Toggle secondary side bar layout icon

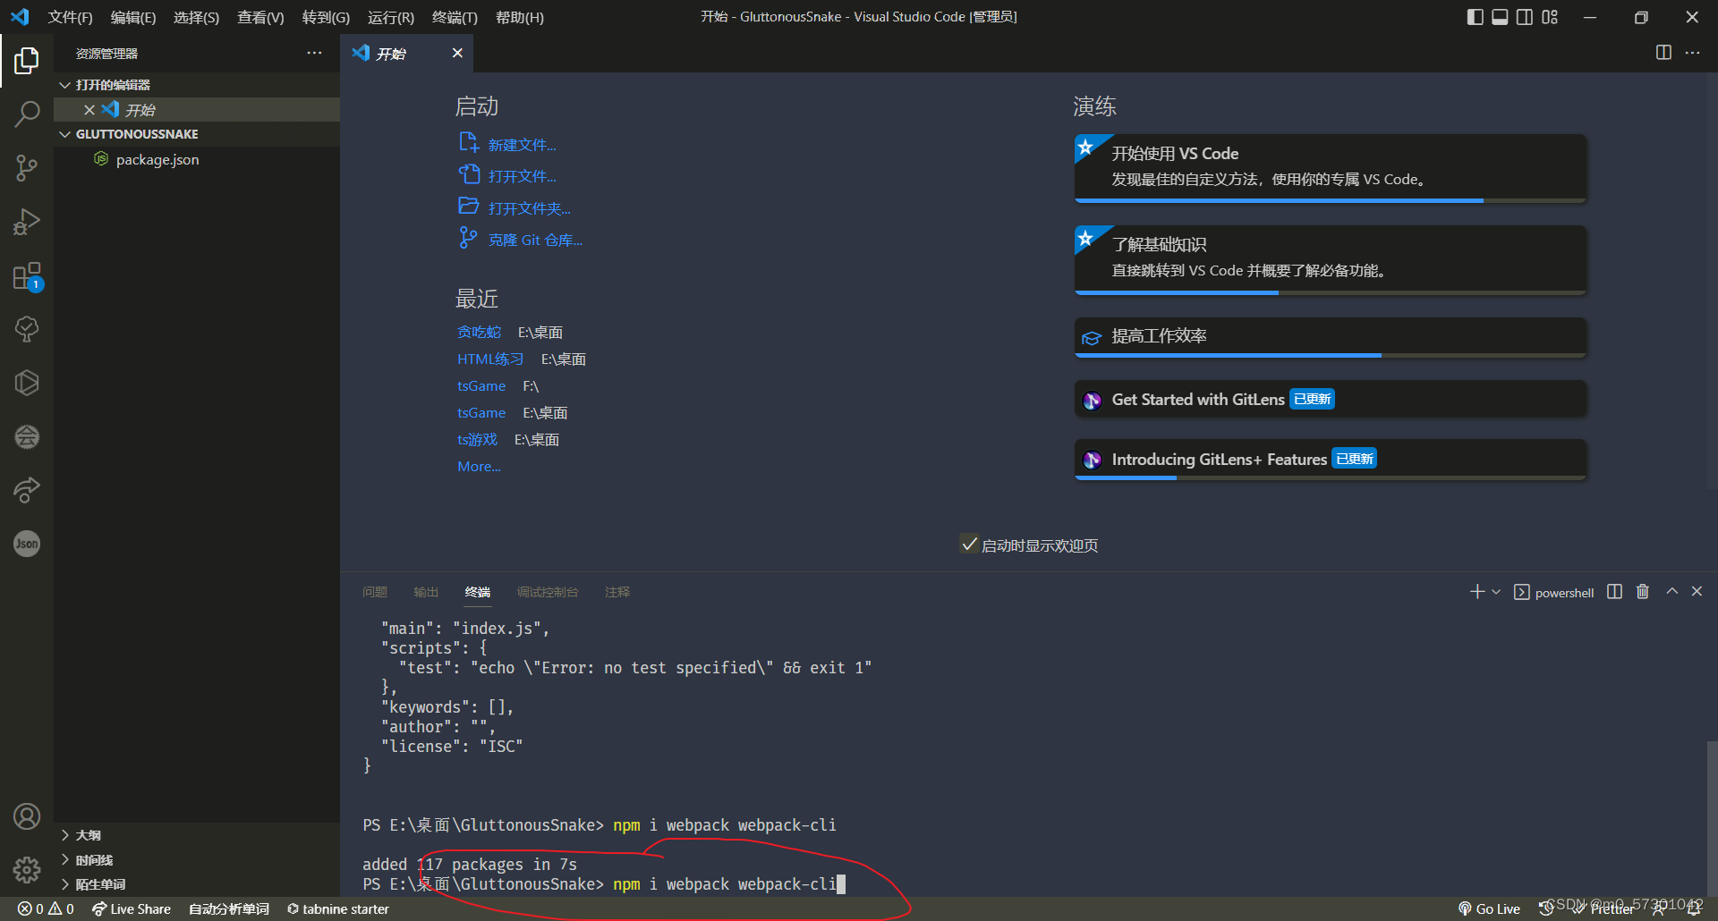click(1525, 17)
